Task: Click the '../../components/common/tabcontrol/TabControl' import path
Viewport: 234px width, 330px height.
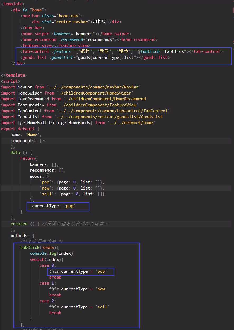Action: pyautogui.click(x=113, y=111)
